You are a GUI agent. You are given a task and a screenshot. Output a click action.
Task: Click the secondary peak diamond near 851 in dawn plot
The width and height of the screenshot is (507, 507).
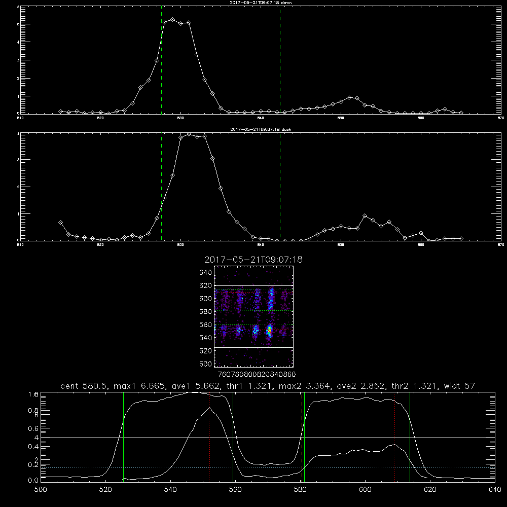click(349, 97)
